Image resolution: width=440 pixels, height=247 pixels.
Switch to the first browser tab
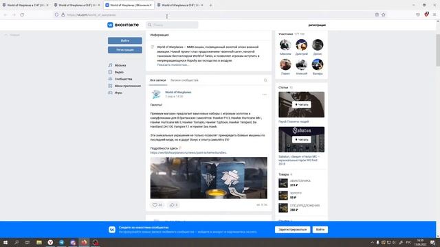(x=25, y=5)
